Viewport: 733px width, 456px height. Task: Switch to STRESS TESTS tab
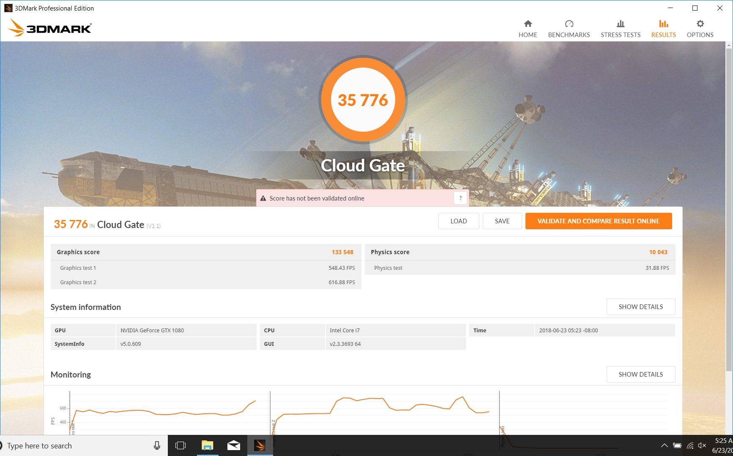620,29
